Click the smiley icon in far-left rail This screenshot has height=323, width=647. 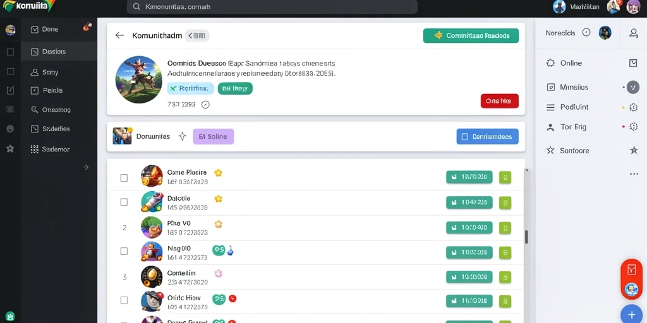10,129
